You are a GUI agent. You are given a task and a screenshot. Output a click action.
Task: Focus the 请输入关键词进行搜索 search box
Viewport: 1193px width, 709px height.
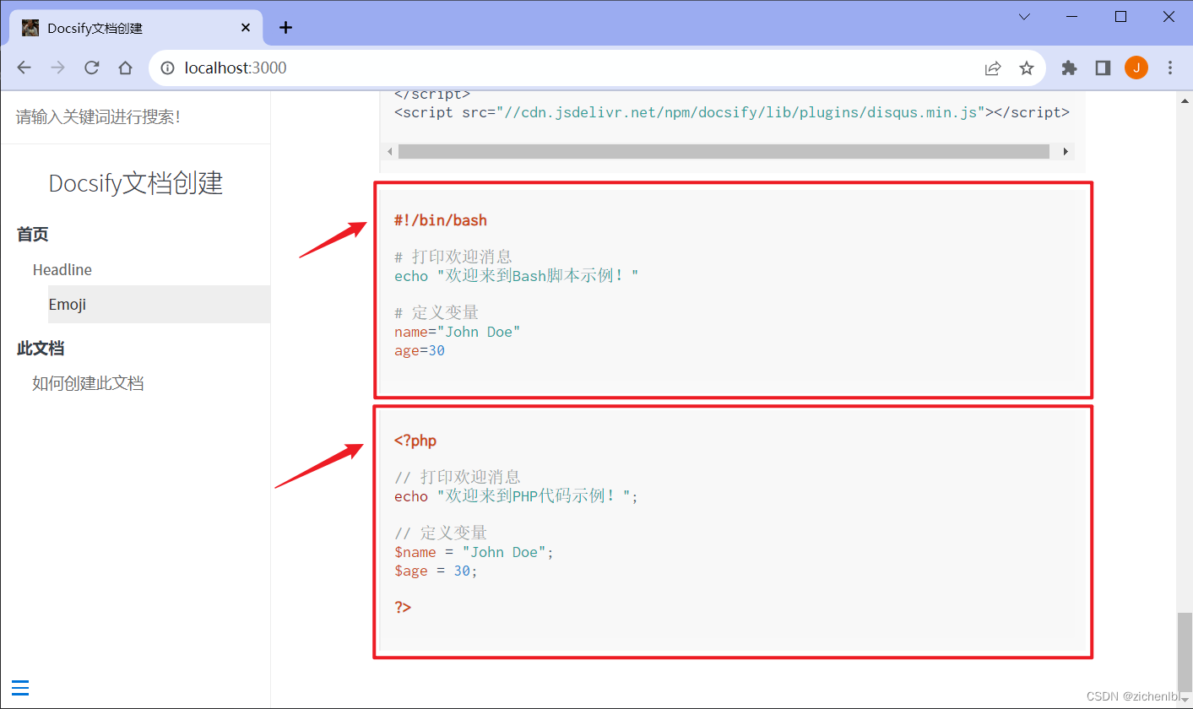135,116
